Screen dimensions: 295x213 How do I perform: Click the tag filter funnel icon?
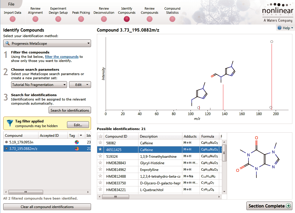(x=10, y=123)
